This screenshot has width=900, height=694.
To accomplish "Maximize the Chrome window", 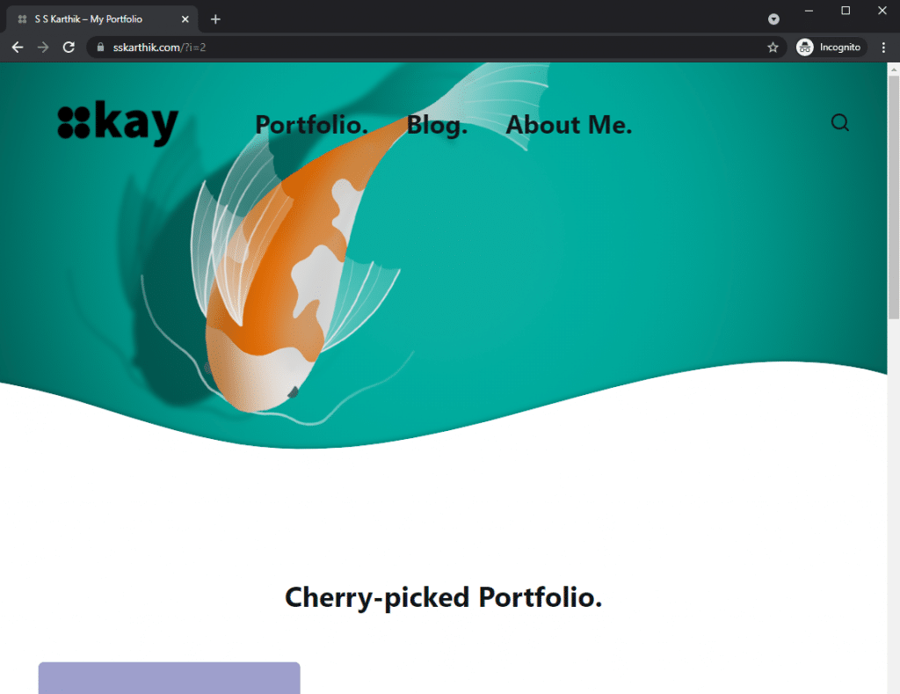I will [846, 11].
